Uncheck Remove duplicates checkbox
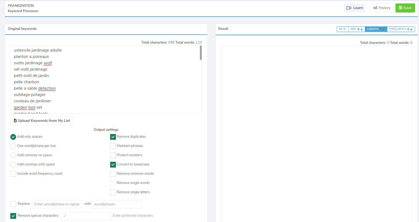Screen dimensions: 419x222 pyautogui.click(x=113, y=137)
